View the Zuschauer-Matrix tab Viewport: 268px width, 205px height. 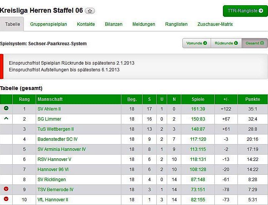(x=215, y=24)
